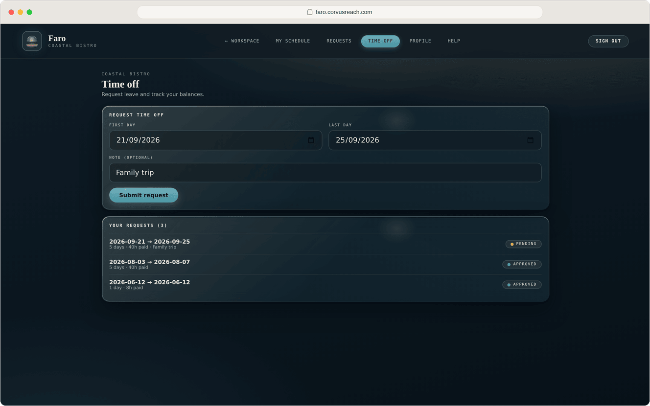
Task: Open Help from the navigation
Action: tap(454, 41)
